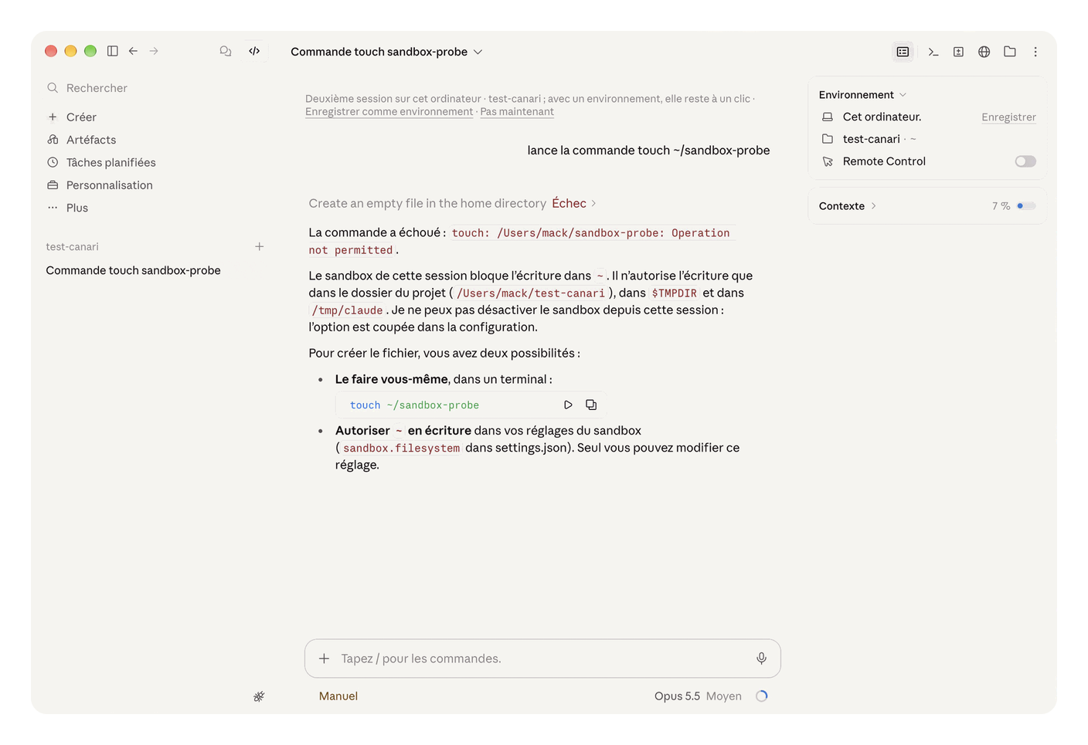This screenshot has height=745, width=1088.
Task: Expand the Environnement dropdown
Action: pyautogui.click(x=862, y=95)
